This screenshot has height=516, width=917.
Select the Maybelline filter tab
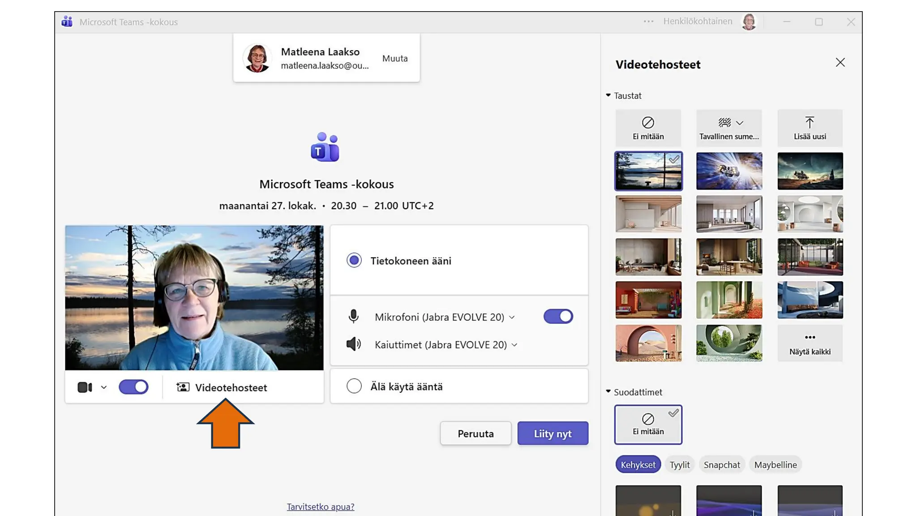coord(775,465)
